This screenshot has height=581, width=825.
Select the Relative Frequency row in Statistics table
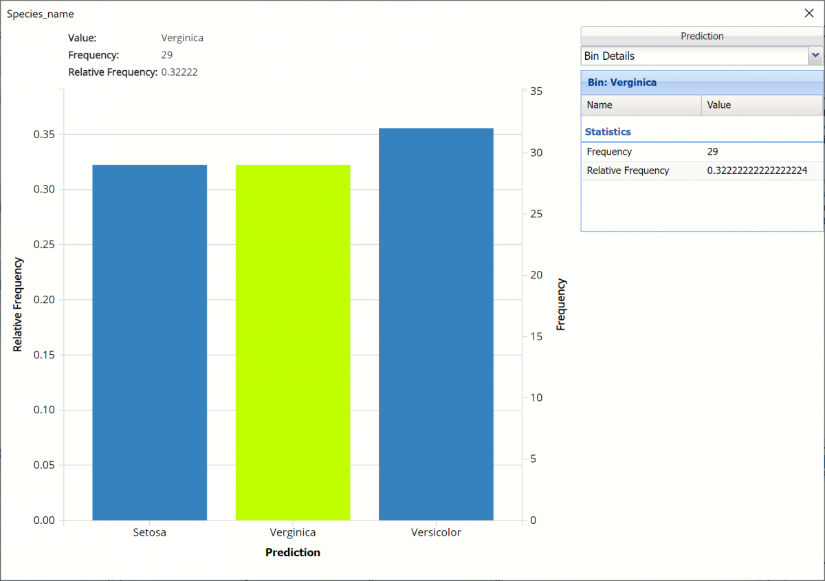(x=628, y=171)
